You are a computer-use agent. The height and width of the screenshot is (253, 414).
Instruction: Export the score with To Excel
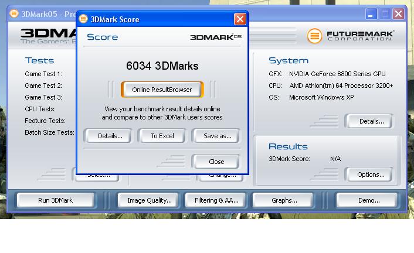(162, 136)
